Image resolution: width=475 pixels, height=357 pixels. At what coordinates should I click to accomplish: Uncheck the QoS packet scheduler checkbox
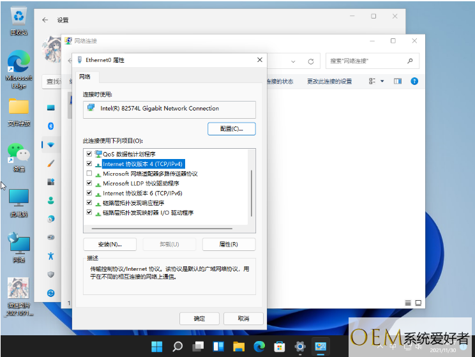click(89, 154)
